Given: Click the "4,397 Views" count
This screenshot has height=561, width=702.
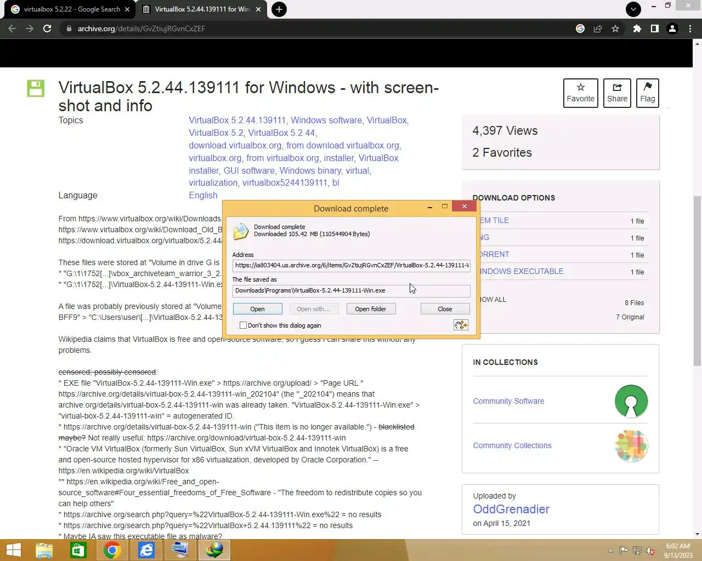Looking at the screenshot, I should pos(505,131).
